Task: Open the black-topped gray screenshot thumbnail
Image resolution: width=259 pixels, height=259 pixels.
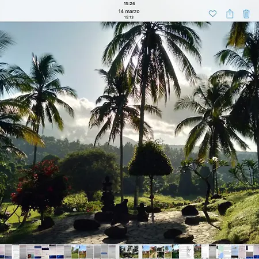Action: tap(212, 252)
